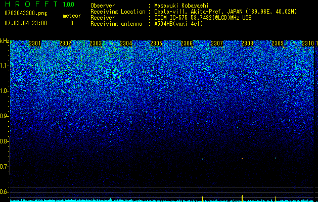Click time marker 2302

coord(65,43)
